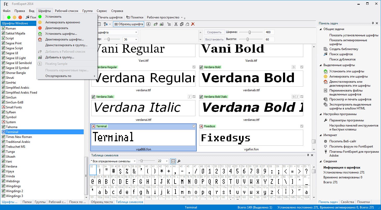Click the wrench icon for Параметры программы

pos(326,120)
